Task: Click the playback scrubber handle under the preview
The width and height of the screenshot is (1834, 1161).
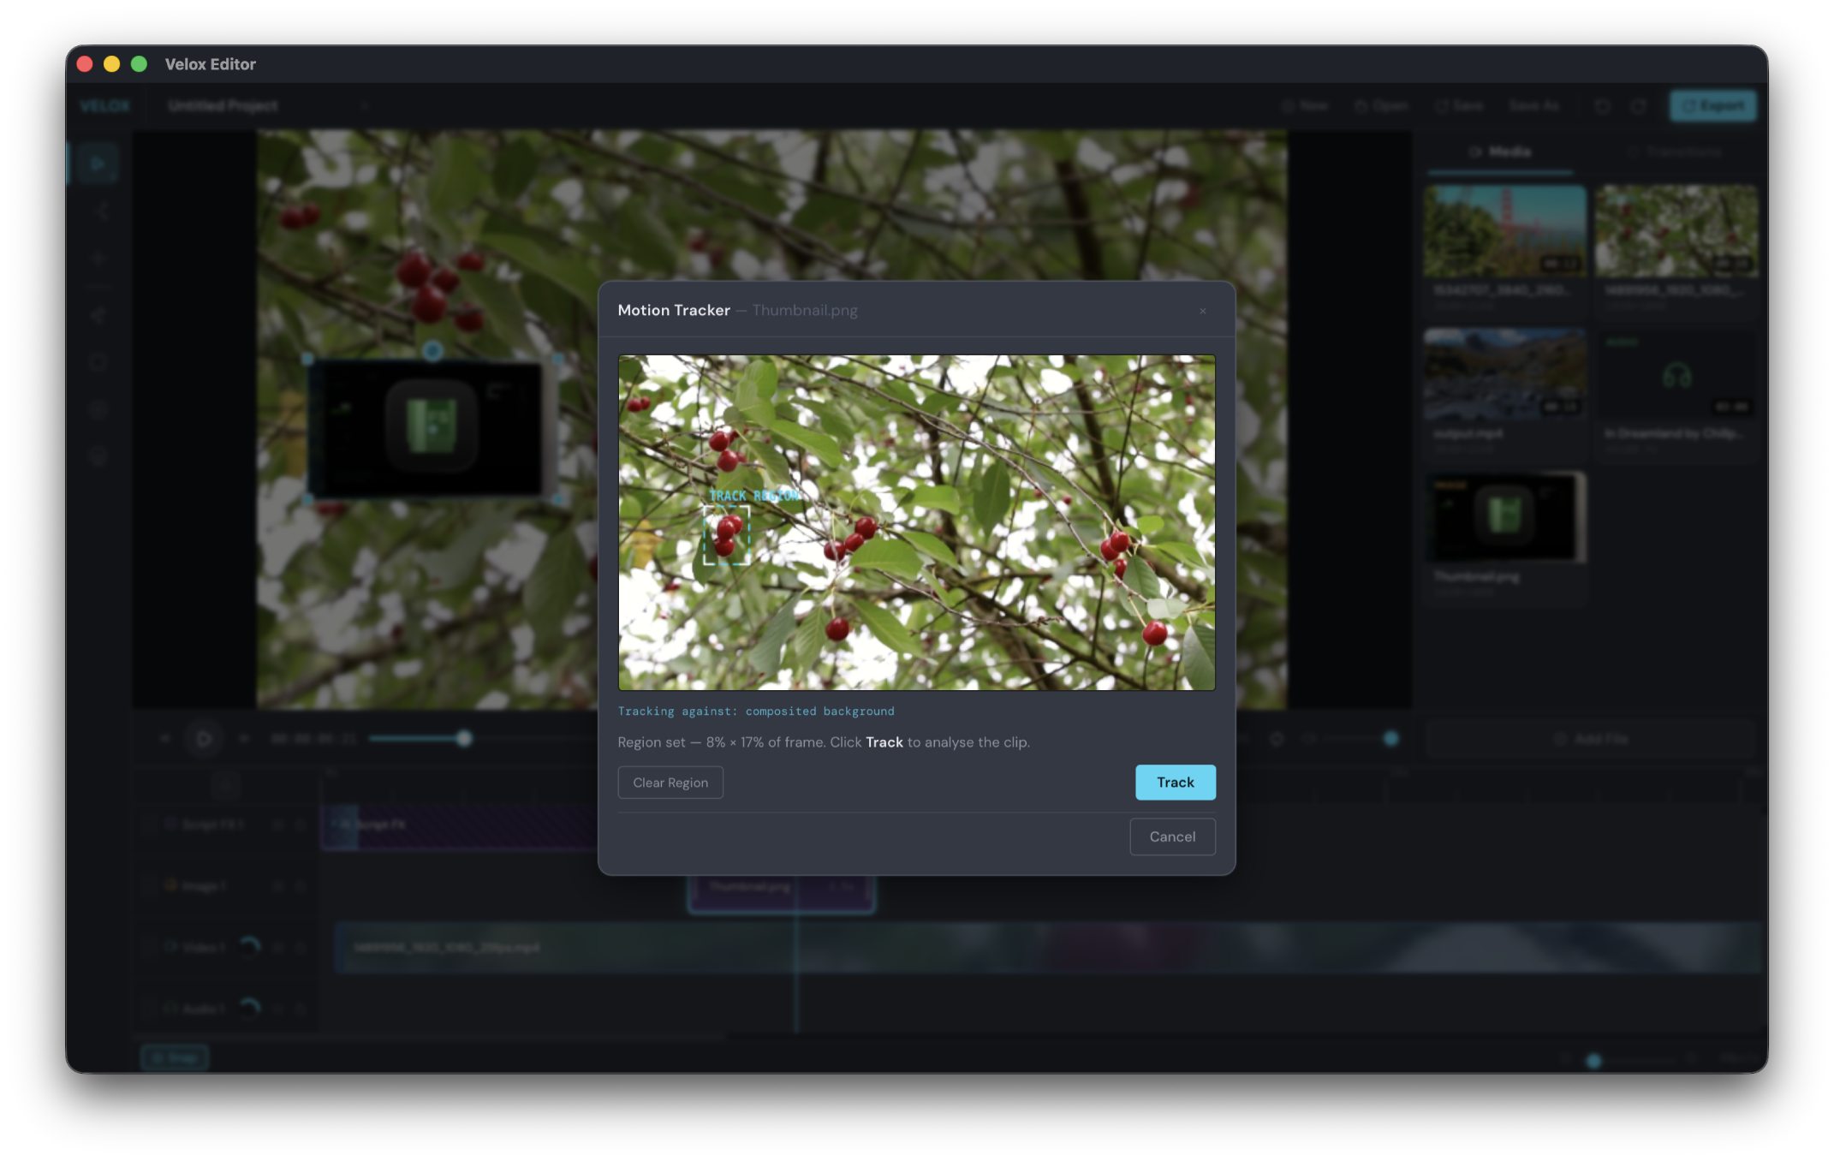Action: click(464, 738)
